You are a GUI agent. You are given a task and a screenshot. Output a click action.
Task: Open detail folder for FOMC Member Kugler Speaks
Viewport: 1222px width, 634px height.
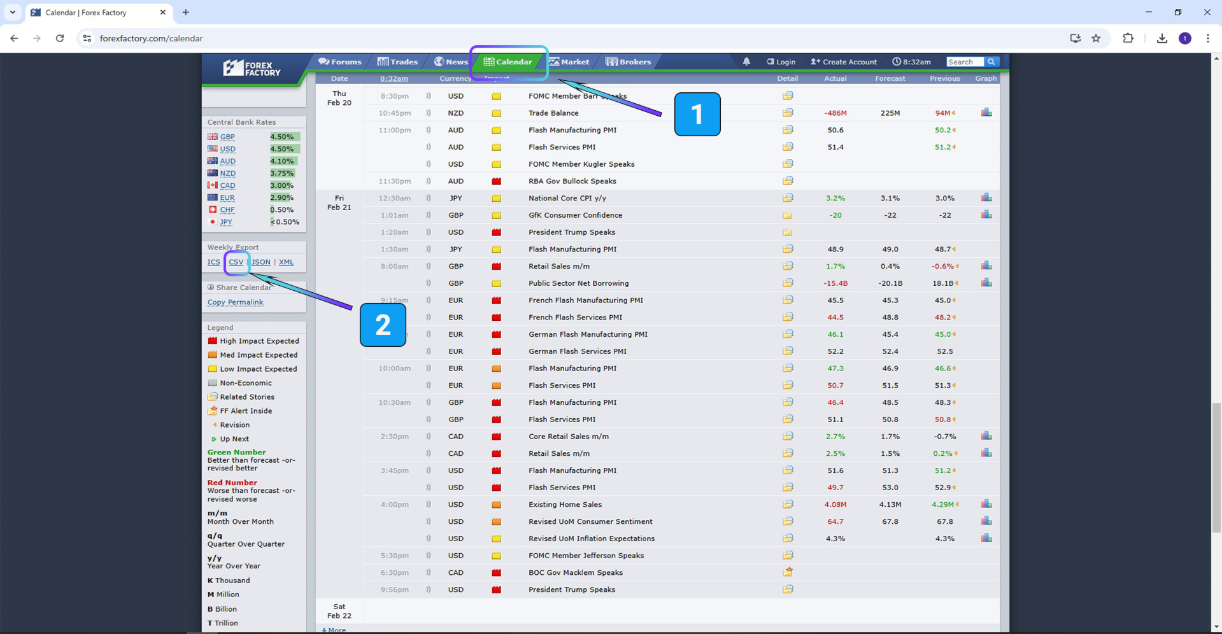(788, 164)
